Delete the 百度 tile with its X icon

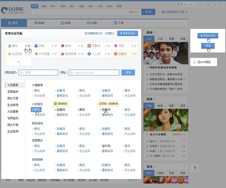pyautogui.click(x=56, y=46)
